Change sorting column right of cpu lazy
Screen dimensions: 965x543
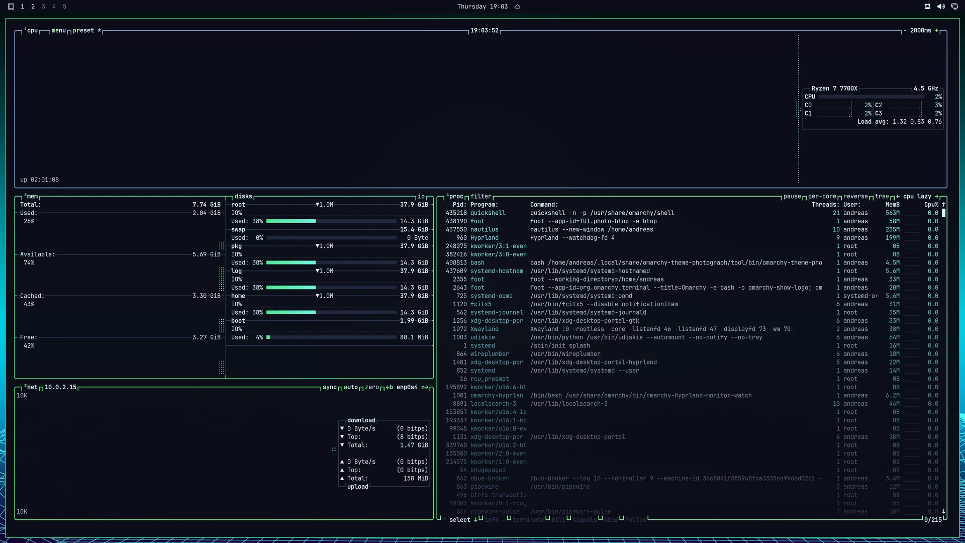tap(937, 197)
